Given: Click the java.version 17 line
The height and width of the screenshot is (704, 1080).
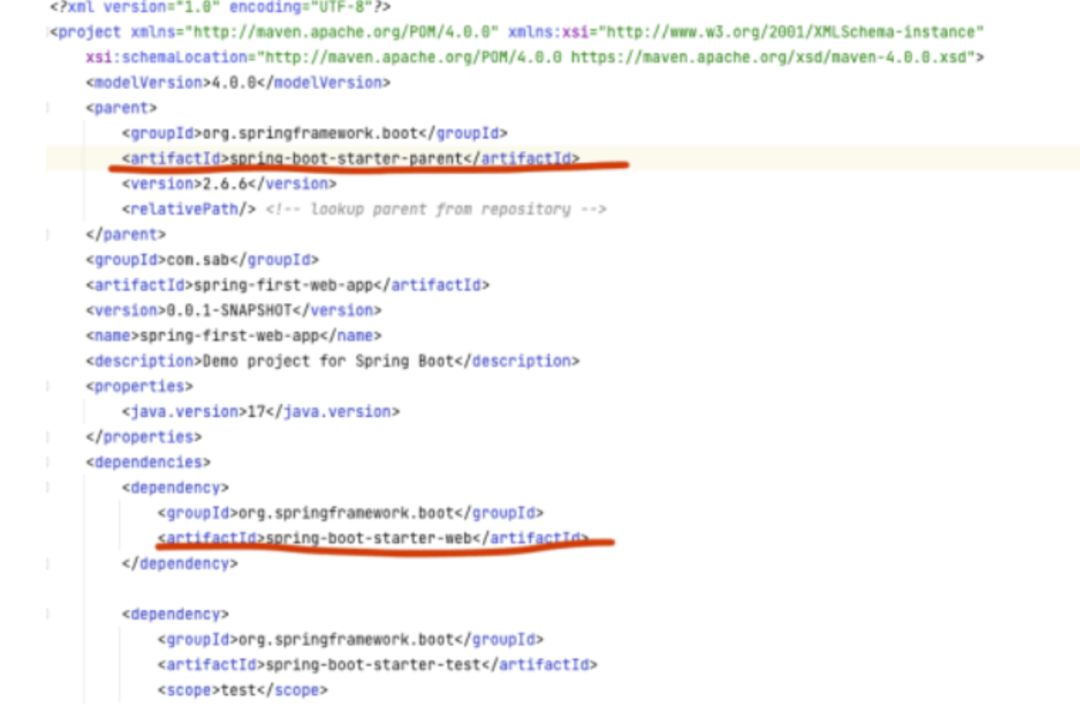Looking at the screenshot, I should (261, 412).
